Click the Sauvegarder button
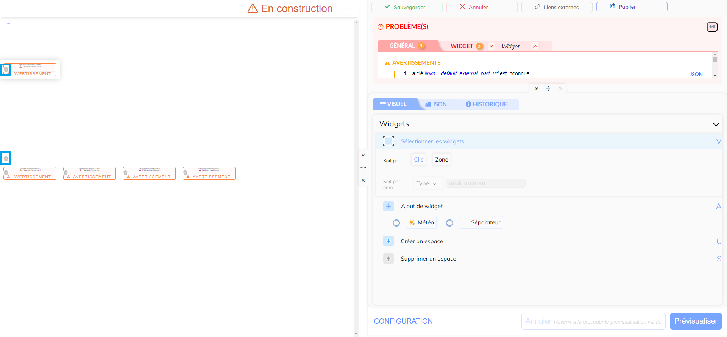Viewport: 727px width, 337px height. coord(406,7)
